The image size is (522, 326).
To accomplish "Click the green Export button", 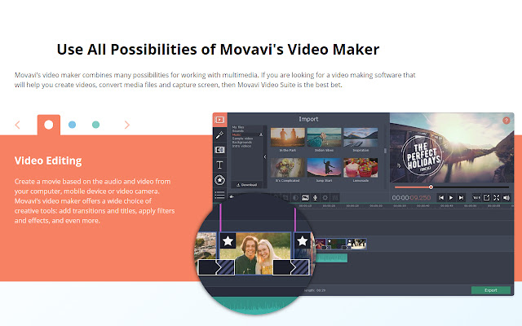I will pos(491,290).
